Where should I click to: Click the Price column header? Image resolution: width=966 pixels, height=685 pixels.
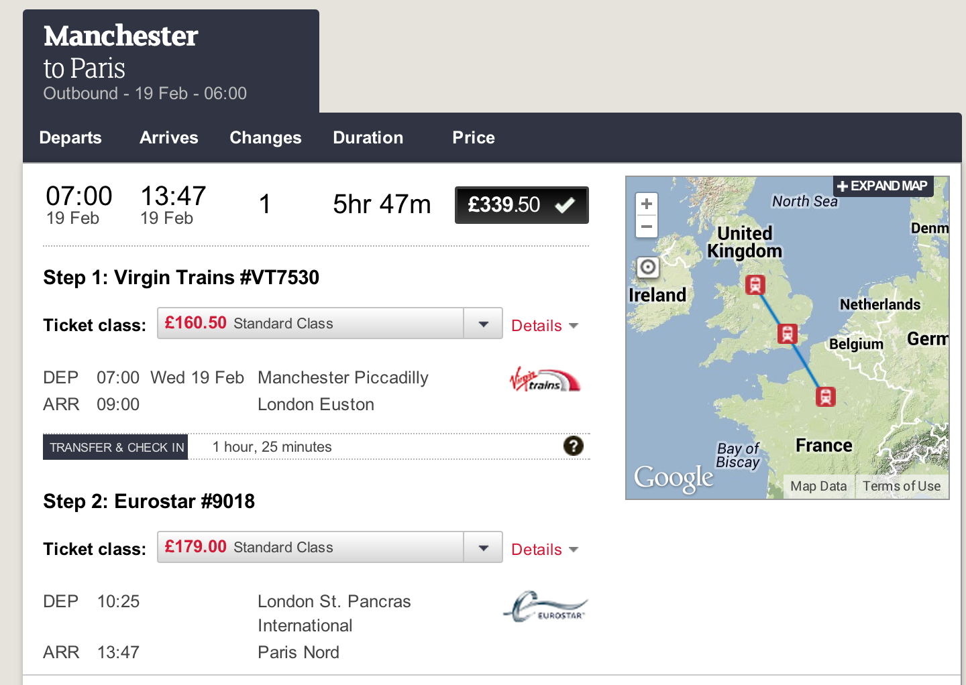pyautogui.click(x=474, y=137)
